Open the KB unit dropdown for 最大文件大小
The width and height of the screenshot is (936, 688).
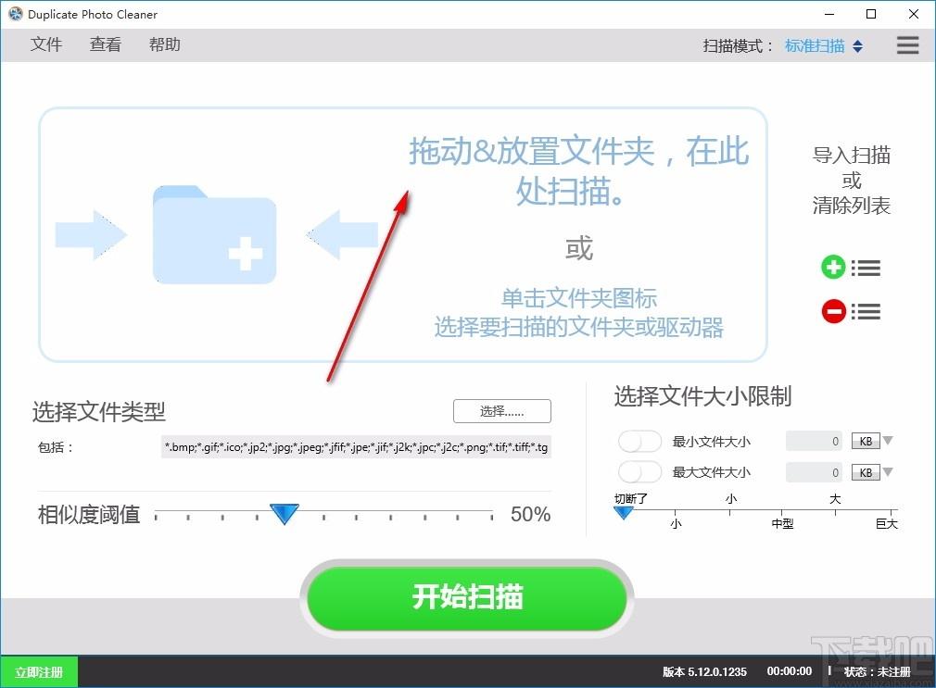click(871, 472)
